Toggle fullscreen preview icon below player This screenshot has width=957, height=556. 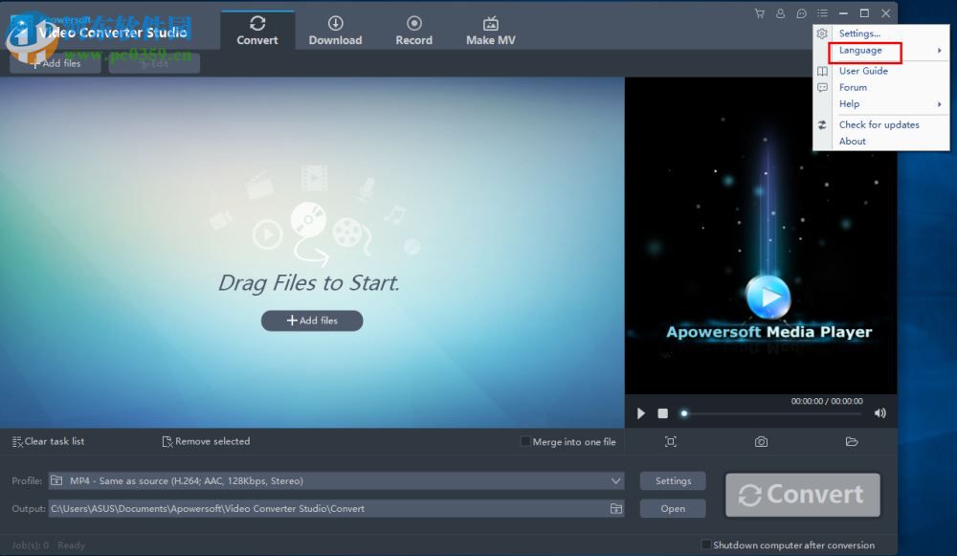tap(670, 441)
